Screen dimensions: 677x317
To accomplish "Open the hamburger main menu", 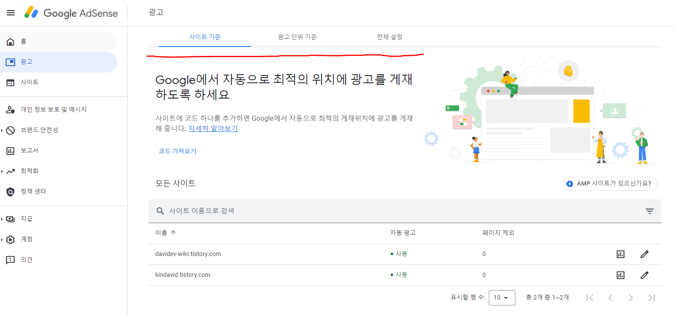I will (x=11, y=13).
